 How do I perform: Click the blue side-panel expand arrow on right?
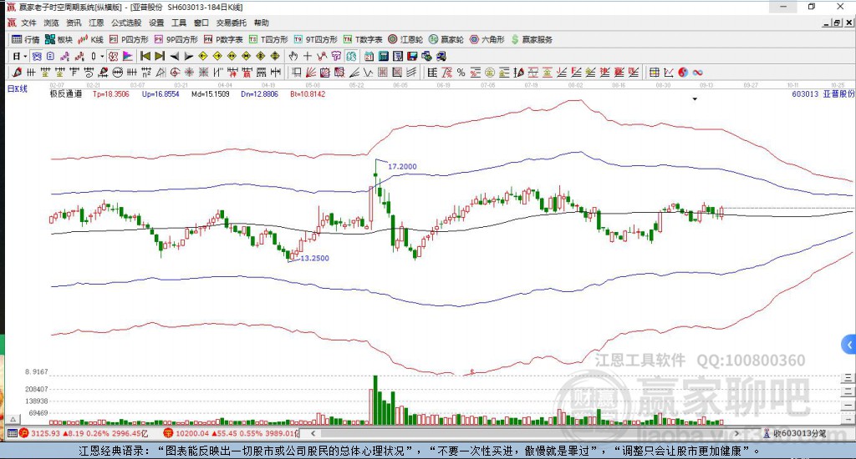coord(848,344)
